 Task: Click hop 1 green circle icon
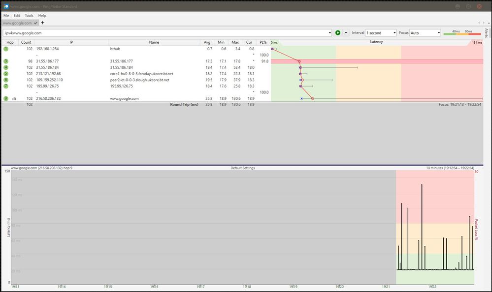[6, 49]
